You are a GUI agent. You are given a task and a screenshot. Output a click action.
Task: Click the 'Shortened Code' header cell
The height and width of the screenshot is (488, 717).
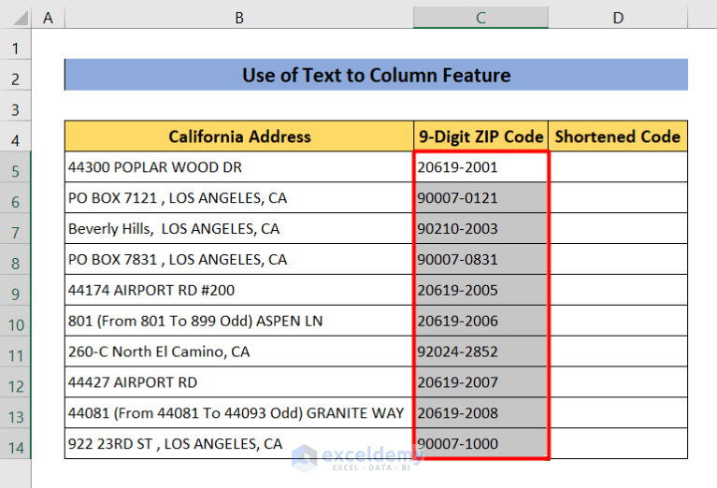click(x=618, y=136)
